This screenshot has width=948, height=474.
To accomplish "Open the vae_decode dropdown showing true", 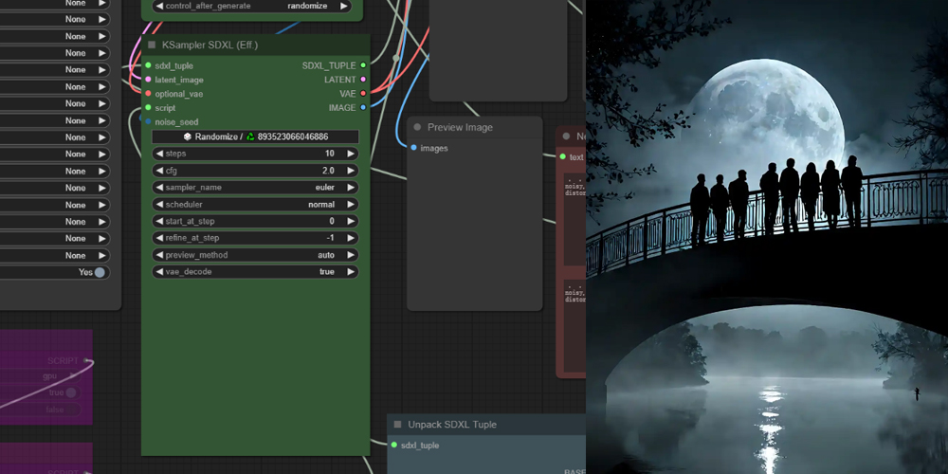I will pos(254,272).
